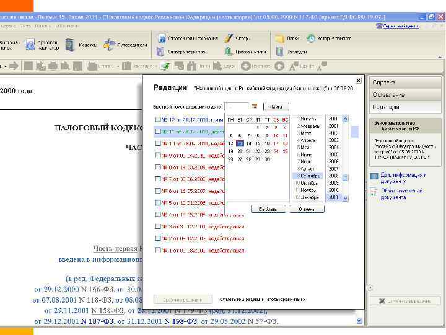Open the Путеводители section icon
Image resolution: width=446 pixels, height=335 pixels.
[x=109, y=45]
